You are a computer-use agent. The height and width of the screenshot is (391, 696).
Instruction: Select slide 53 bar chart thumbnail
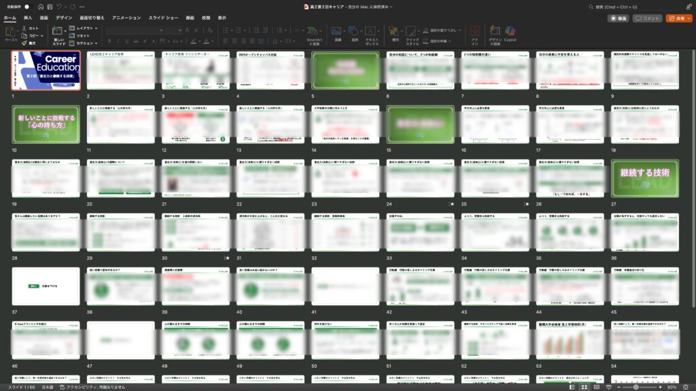point(570,340)
